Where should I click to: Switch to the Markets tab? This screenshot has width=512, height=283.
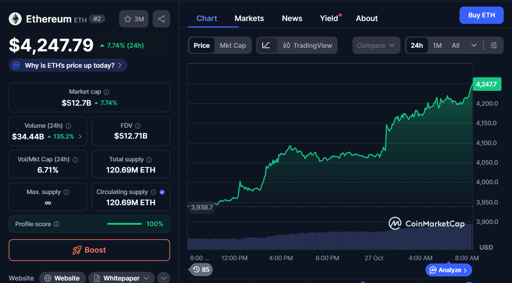point(249,18)
